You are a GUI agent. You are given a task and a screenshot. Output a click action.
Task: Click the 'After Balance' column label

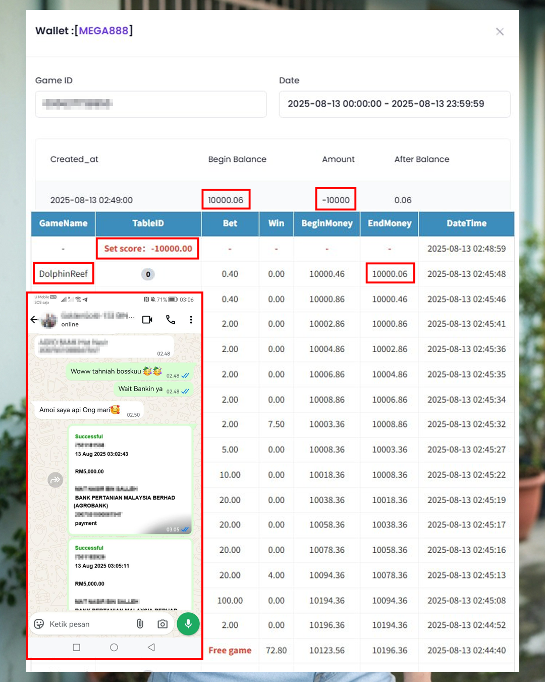pyautogui.click(x=422, y=159)
